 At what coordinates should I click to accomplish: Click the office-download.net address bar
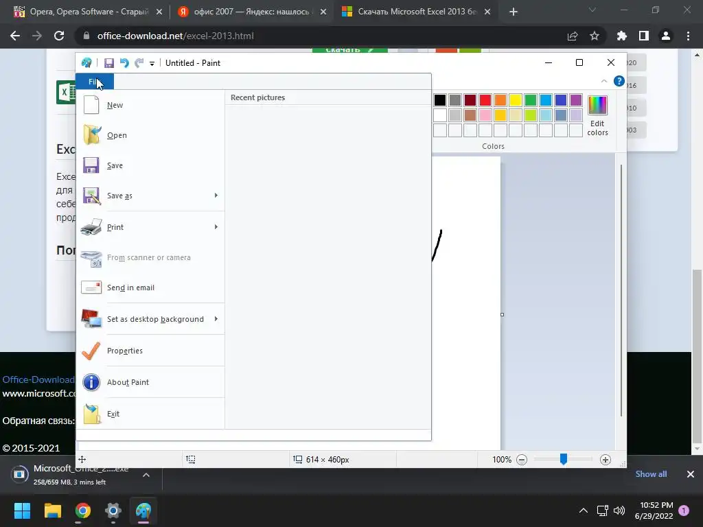(x=323, y=36)
